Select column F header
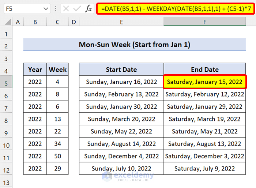This screenshot has height=188, width=256. click(204, 22)
